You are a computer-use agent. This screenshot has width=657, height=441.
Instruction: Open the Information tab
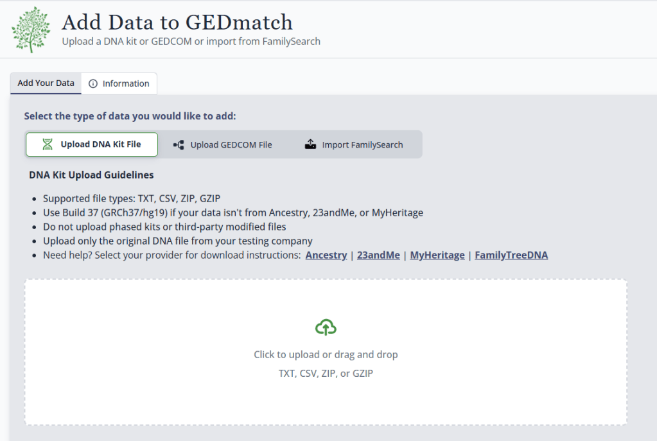pyautogui.click(x=119, y=83)
